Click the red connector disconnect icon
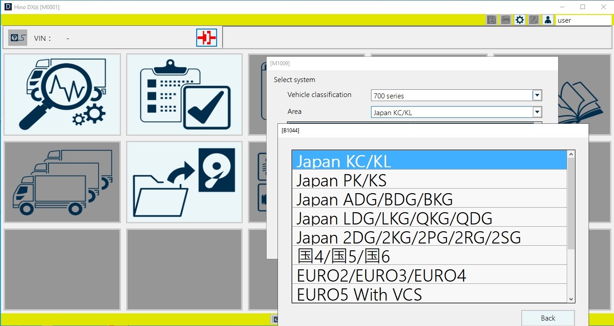Screen dimensions: 614x326 click(207, 38)
